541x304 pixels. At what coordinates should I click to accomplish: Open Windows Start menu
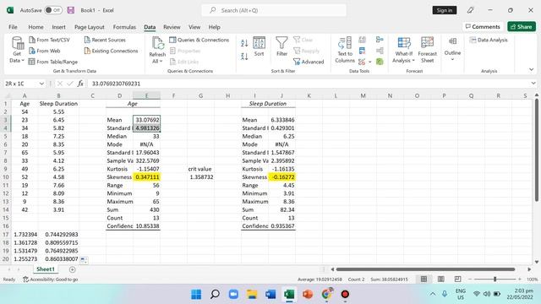[196, 295]
